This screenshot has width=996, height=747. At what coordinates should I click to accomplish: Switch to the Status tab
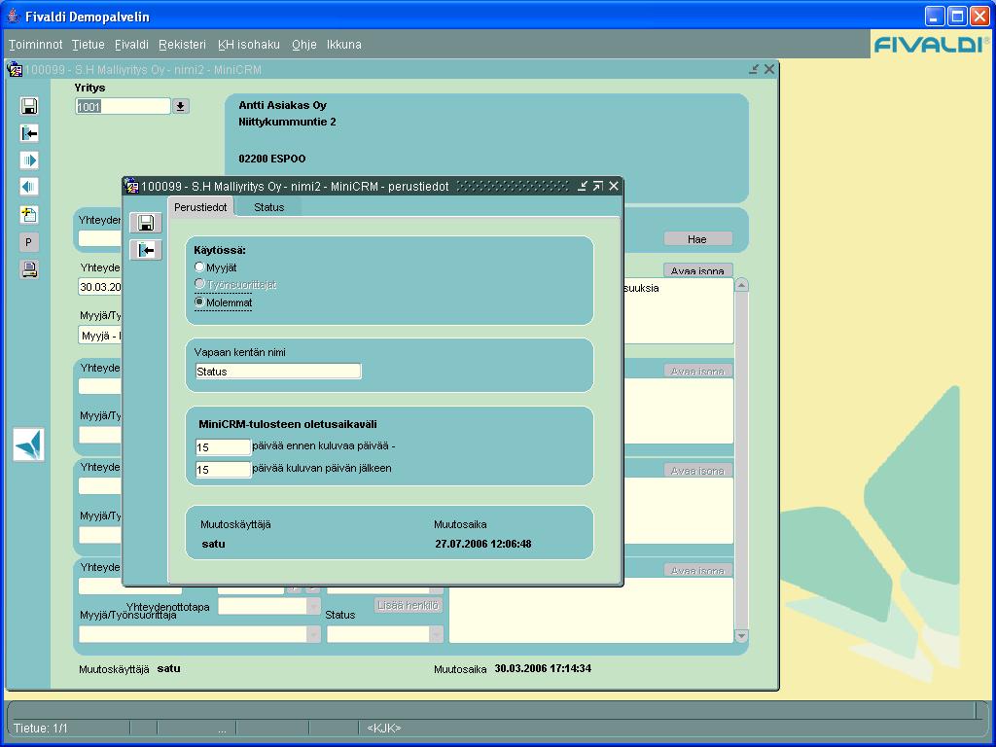point(269,207)
